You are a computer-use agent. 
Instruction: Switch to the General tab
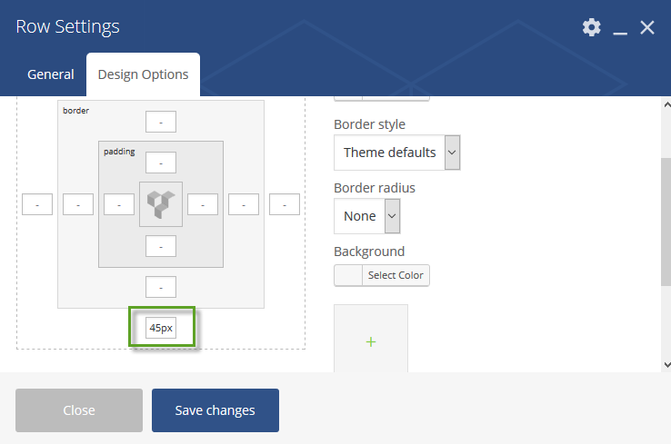pos(51,74)
